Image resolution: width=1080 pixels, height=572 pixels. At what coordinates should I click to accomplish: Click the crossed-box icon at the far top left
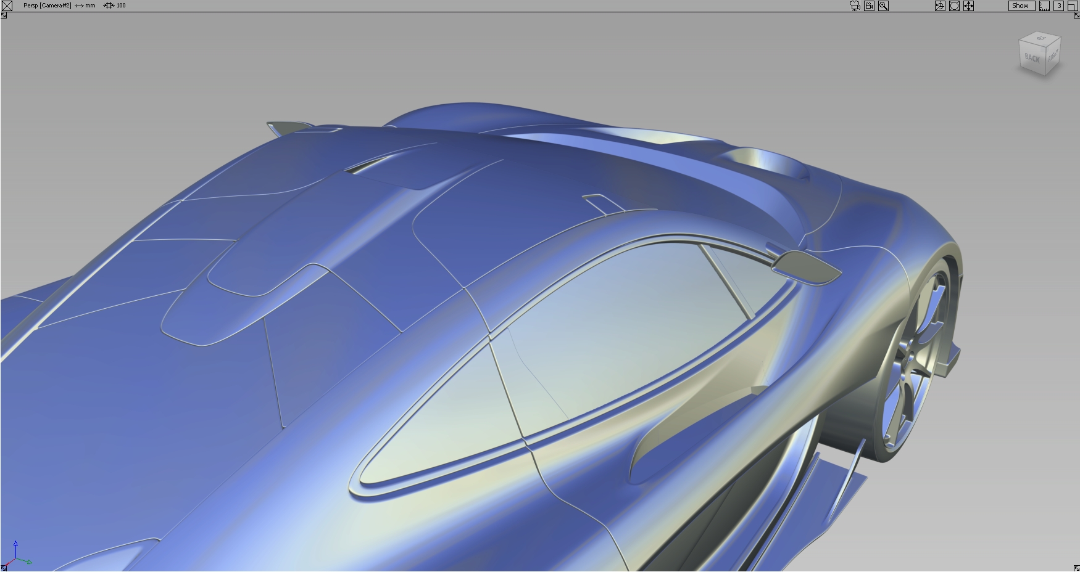pyautogui.click(x=7, y=6)
